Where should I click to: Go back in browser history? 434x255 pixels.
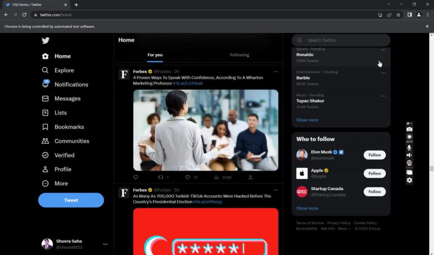point(6,15)
